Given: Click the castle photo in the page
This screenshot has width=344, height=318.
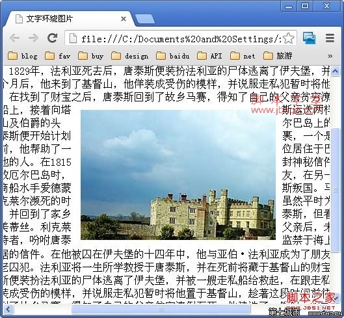Looking at the screenshot, I should pyautogui.click(x=178, y=175).
